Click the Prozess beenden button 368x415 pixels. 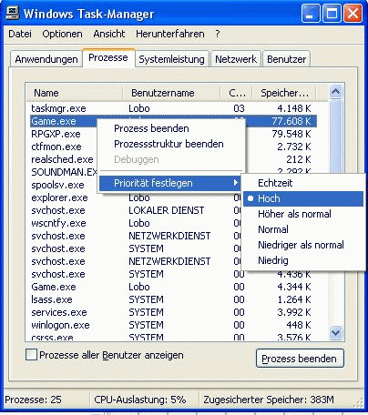[x=300, y=359]
